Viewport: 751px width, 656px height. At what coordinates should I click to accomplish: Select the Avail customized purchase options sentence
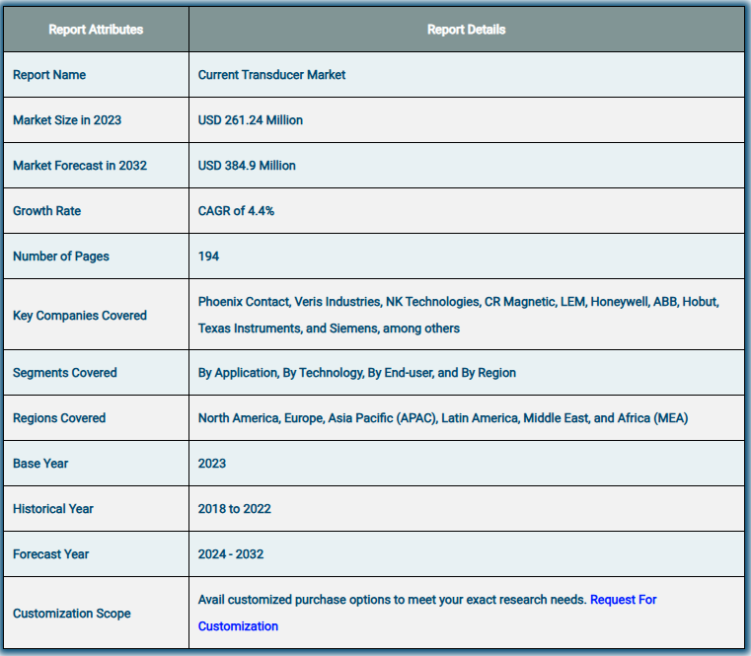coord(392,600)
